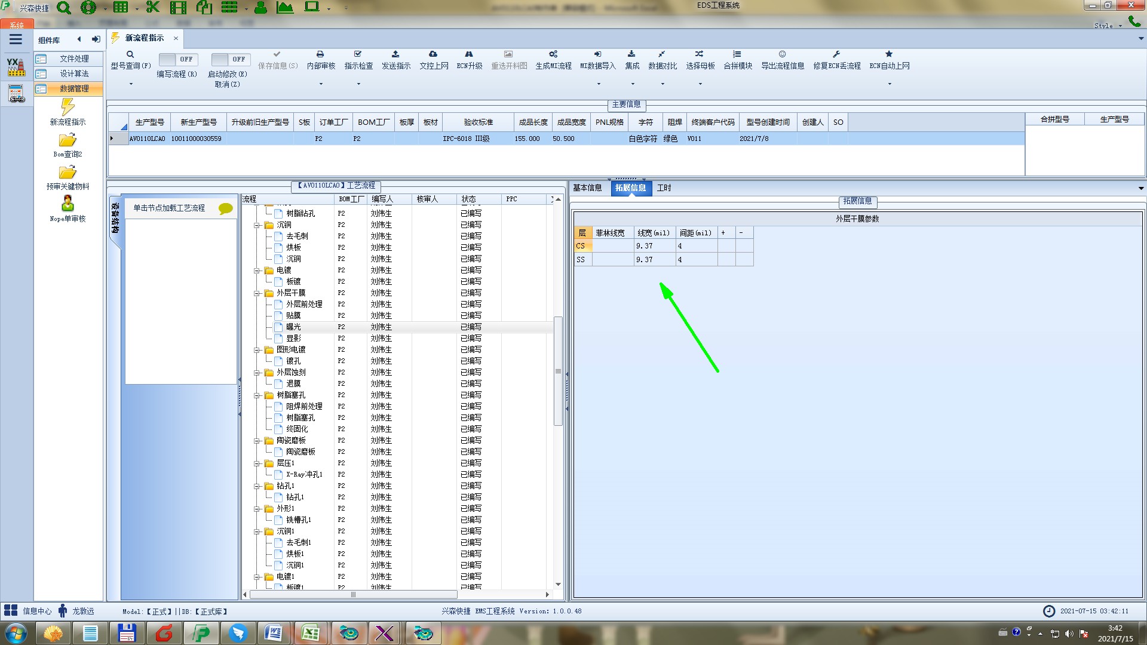Click the 型号查询 search icon
The image size is (1147, 645).
coord(130,54)
